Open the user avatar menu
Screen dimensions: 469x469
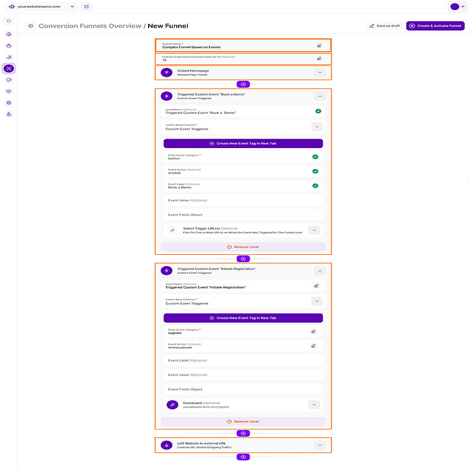click(457, 6)
